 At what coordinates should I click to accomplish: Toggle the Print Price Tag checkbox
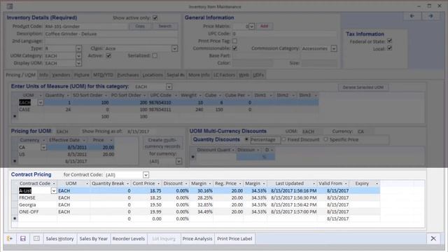(x=234, y=41)
